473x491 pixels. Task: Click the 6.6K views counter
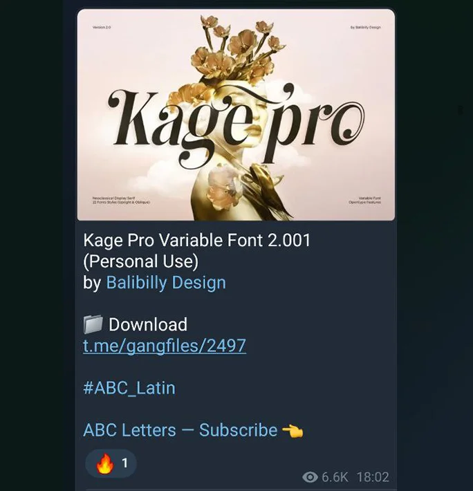[335, 477]
